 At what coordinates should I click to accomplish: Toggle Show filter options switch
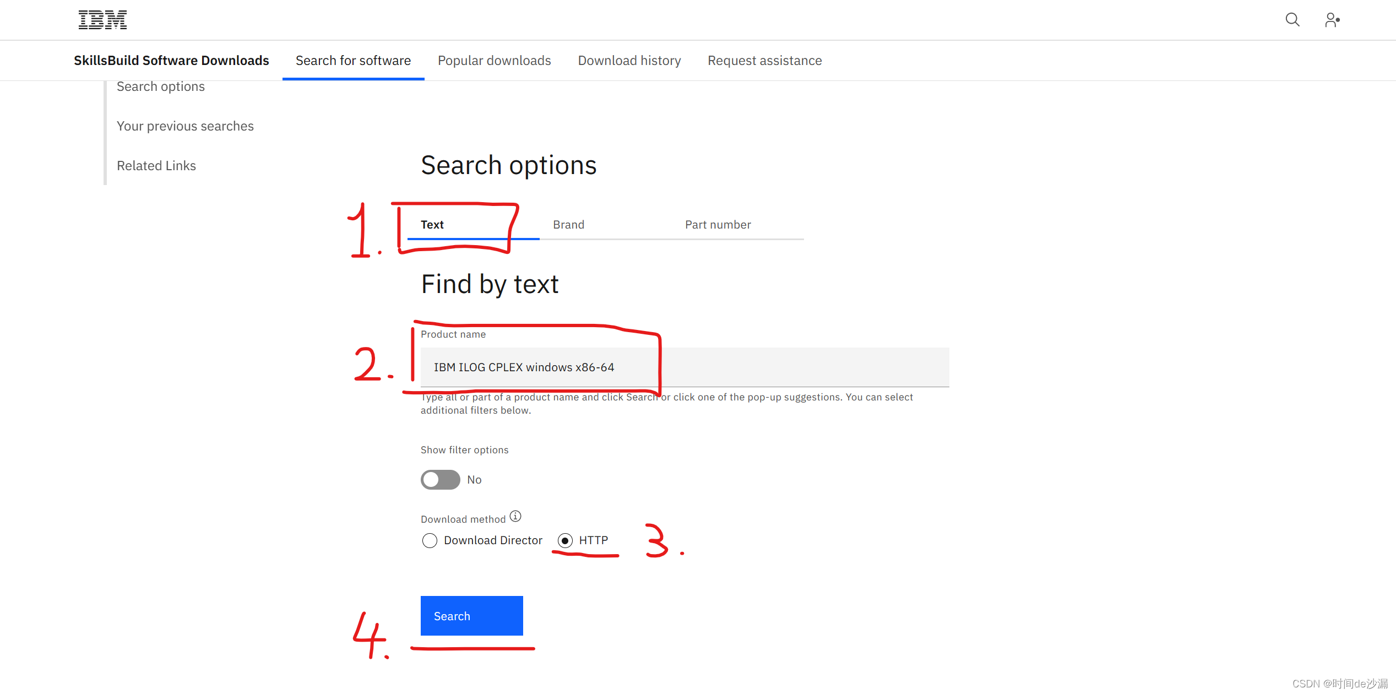[x=440, y=479]
